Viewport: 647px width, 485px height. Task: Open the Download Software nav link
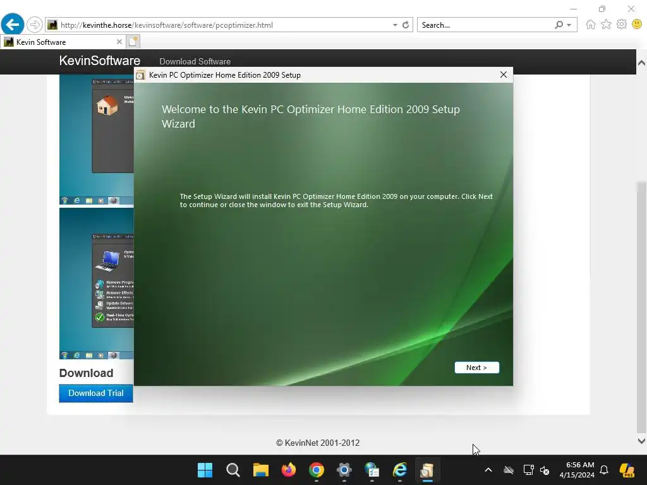point(195,61)
